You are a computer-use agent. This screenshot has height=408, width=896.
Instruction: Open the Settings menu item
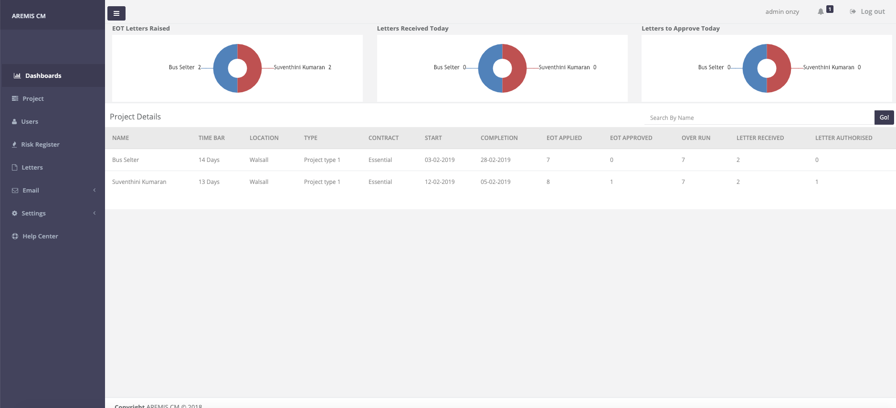(x=33, y=213)
